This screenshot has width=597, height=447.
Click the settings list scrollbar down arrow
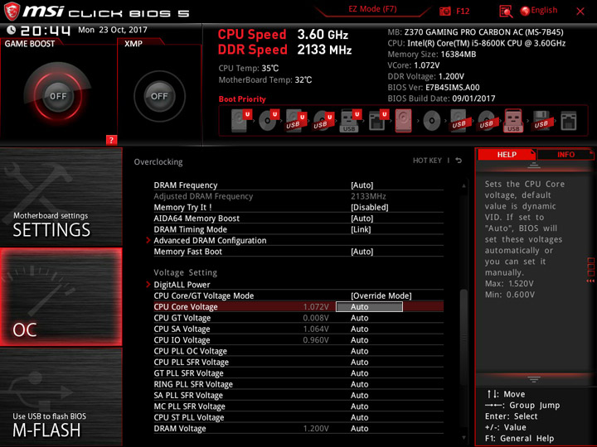coord(464,438)
